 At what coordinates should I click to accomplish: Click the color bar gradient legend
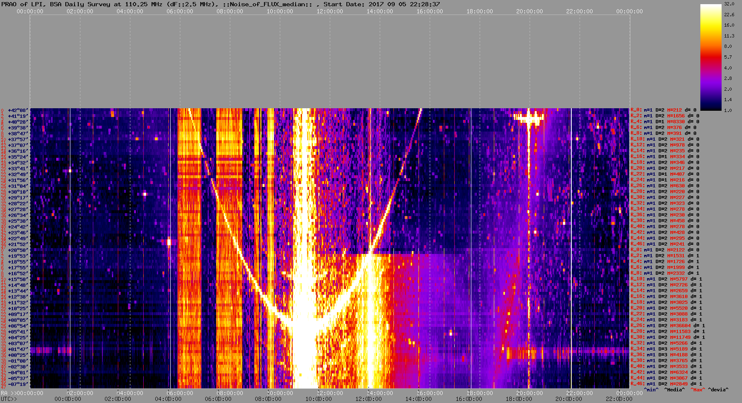pyautogui.click(x=711, y=57)
